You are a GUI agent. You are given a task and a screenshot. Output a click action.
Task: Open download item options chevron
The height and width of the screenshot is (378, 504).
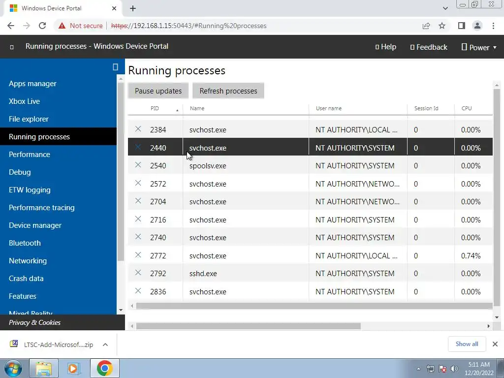pyautogui.click(x=105, y=345)
